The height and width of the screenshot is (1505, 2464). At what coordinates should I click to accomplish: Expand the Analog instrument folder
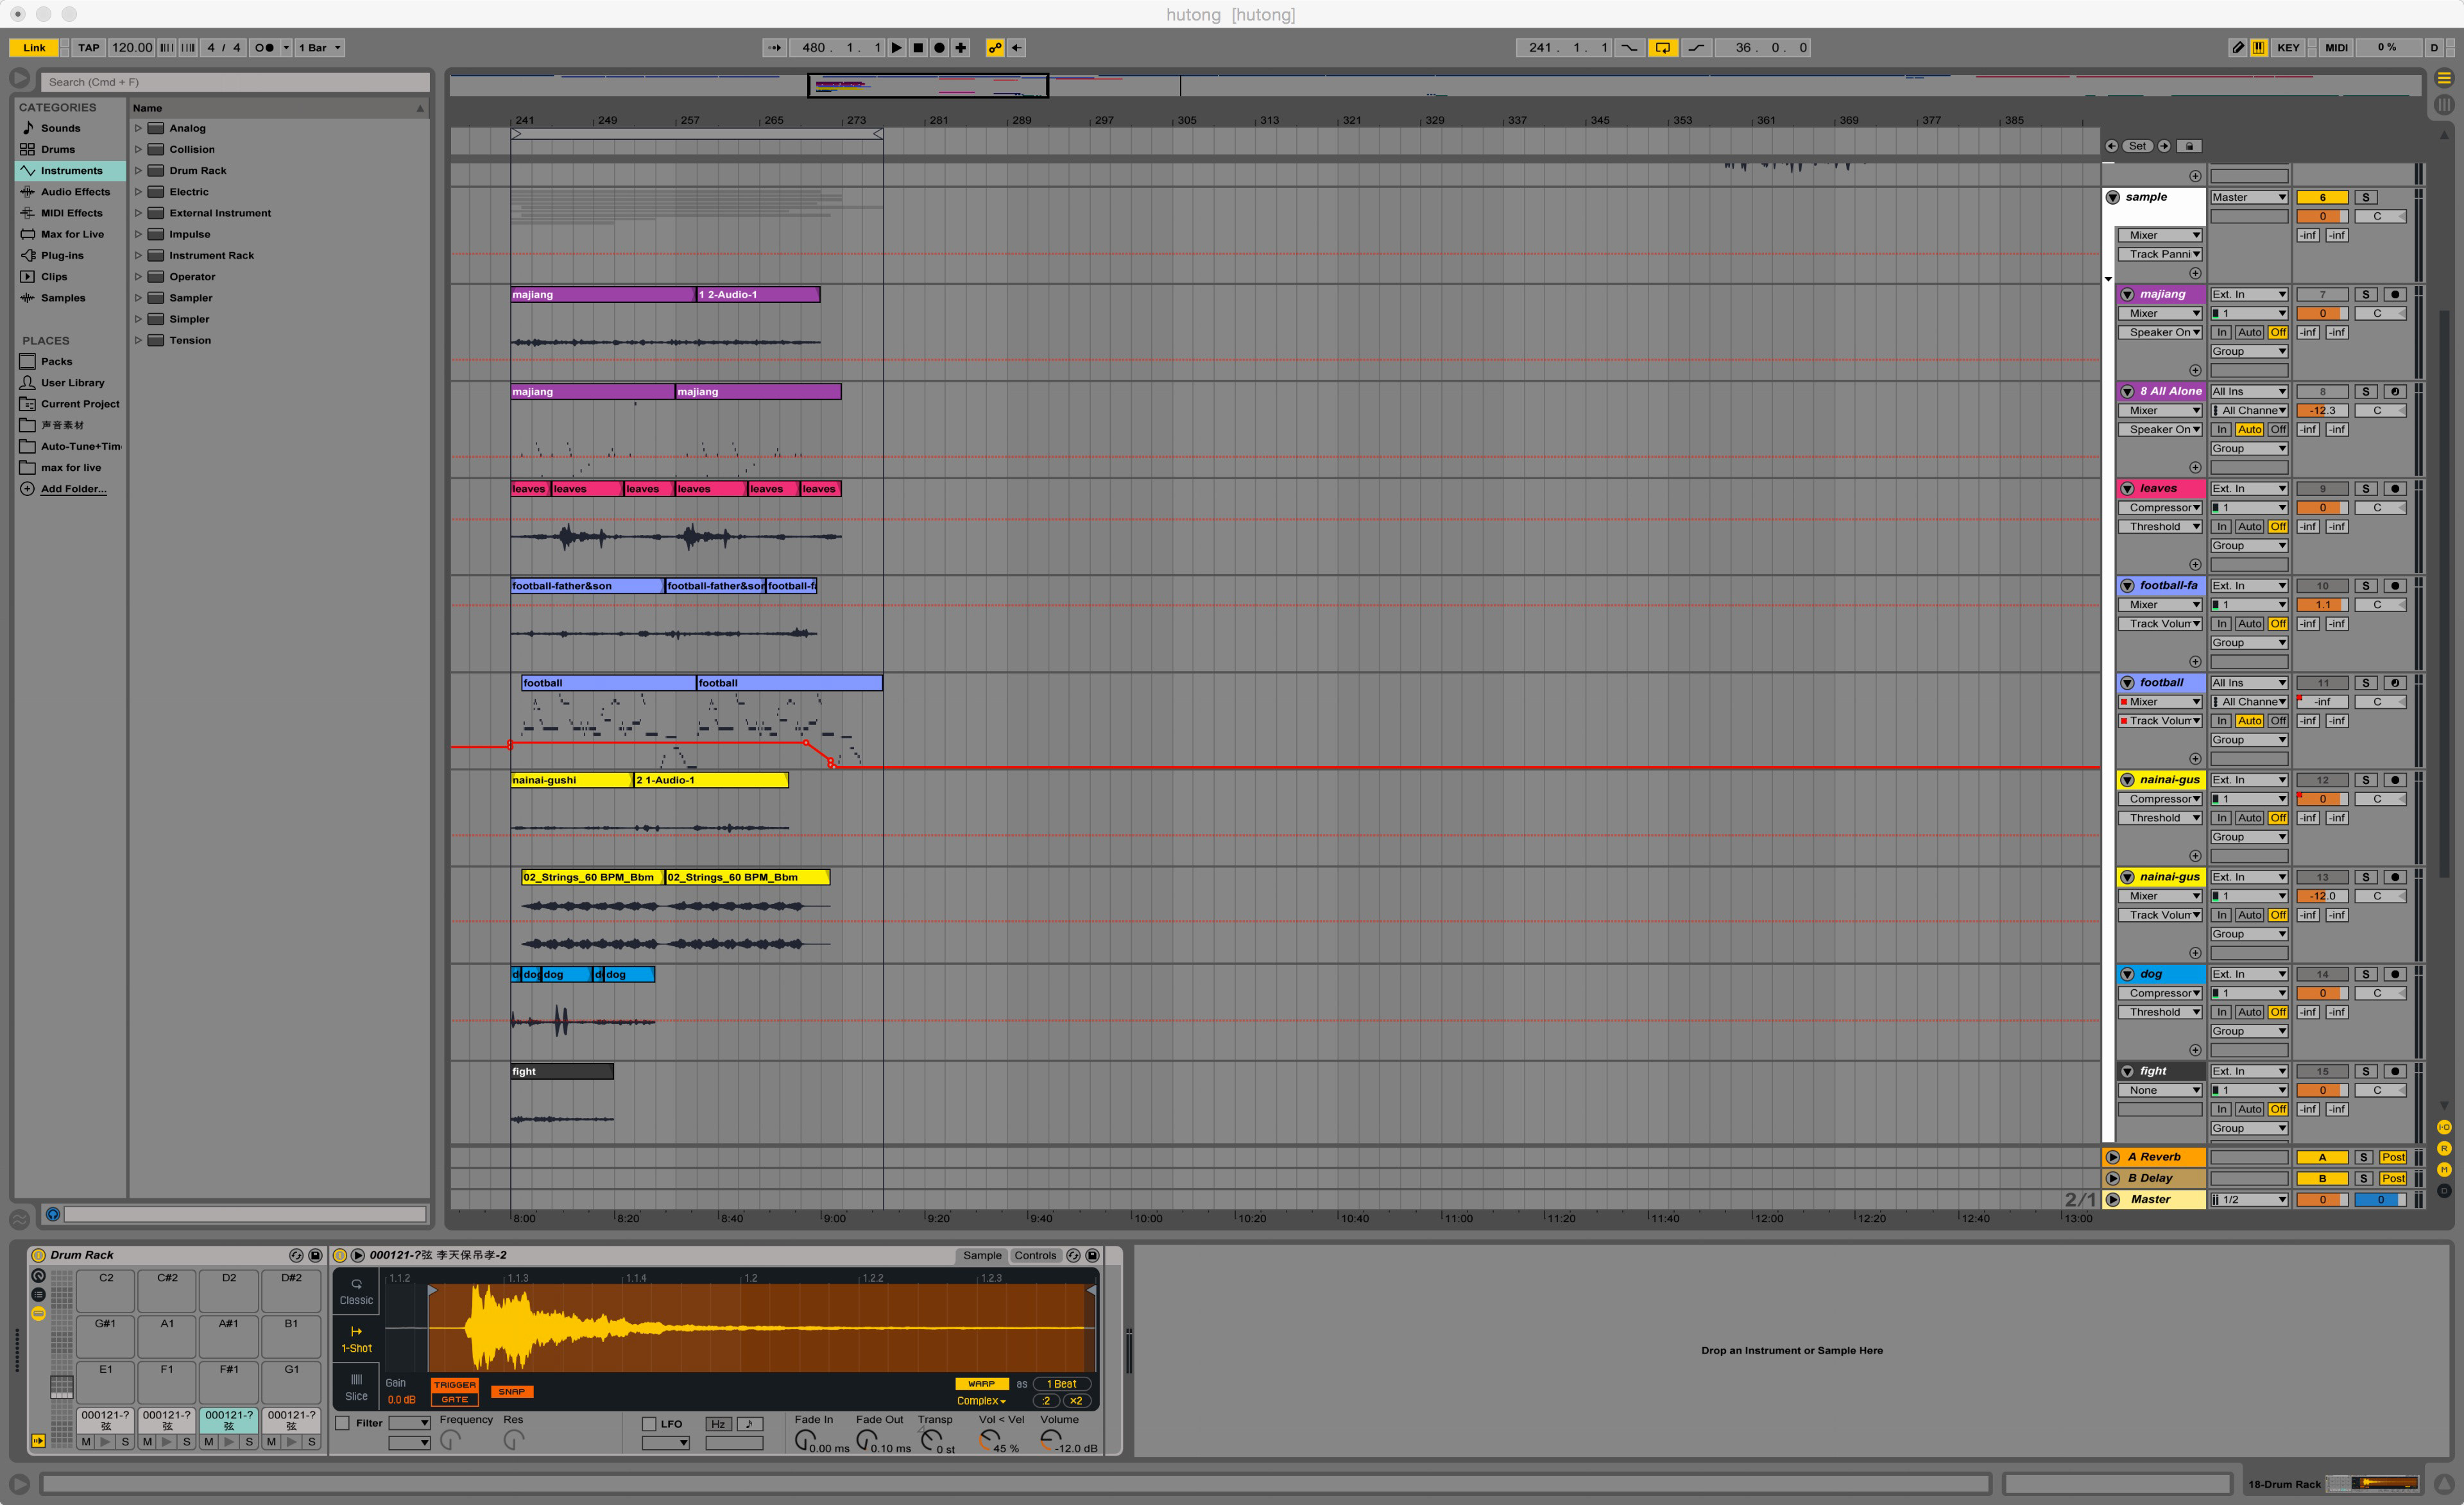[138, 128]
